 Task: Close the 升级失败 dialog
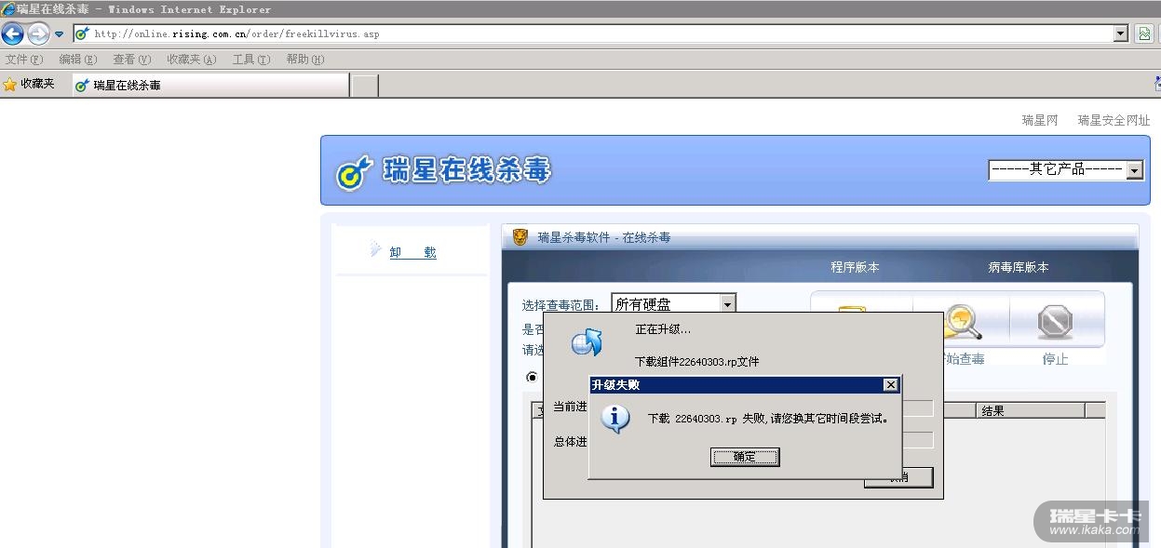[890, 385]
